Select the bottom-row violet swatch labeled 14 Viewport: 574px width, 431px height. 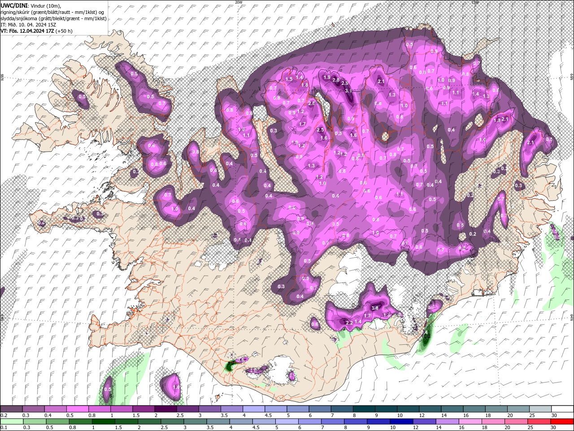click(448, 422)
